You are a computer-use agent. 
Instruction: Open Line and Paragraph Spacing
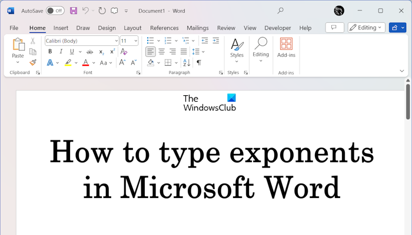(x=196, y=52)
